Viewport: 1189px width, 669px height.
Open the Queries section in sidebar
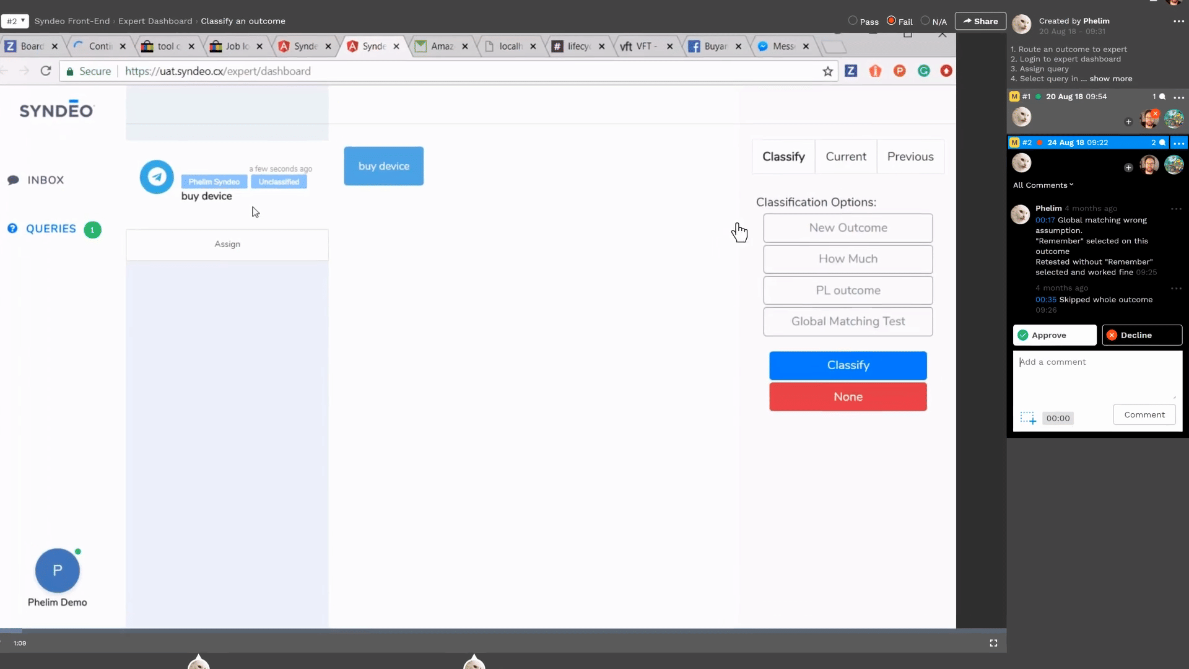click(51, 229)
